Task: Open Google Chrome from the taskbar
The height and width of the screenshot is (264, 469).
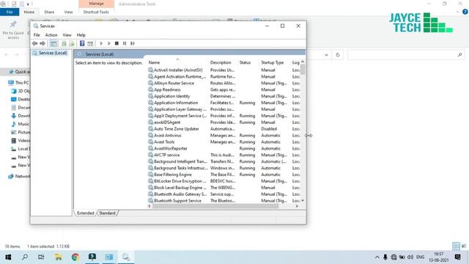Action: point(75,257)
